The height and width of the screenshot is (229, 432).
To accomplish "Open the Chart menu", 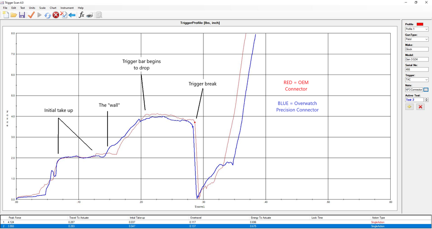I will (53, 8).
